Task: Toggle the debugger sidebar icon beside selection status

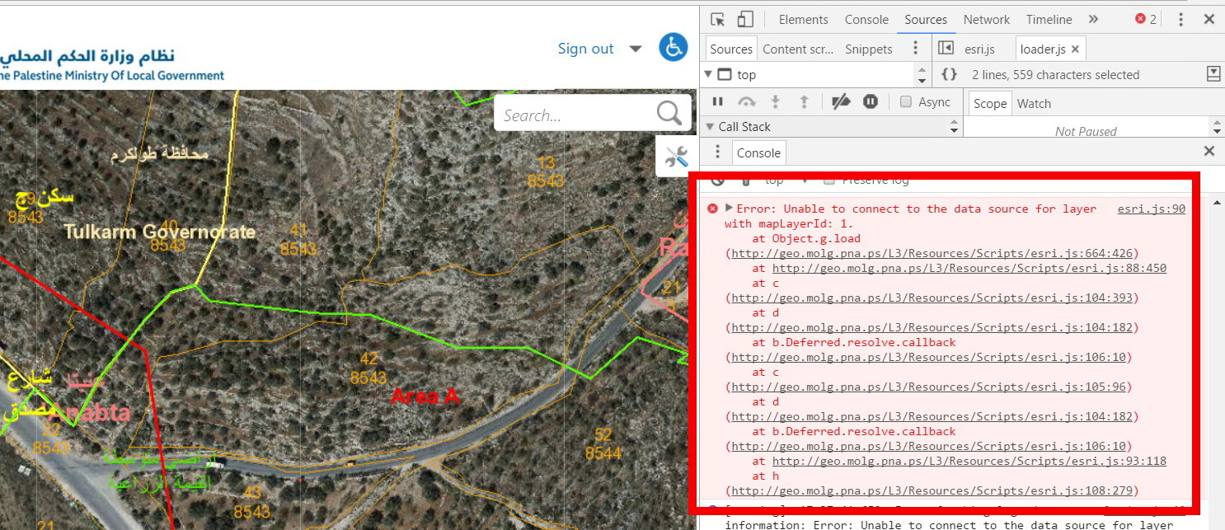Action: click(1213, 74)
